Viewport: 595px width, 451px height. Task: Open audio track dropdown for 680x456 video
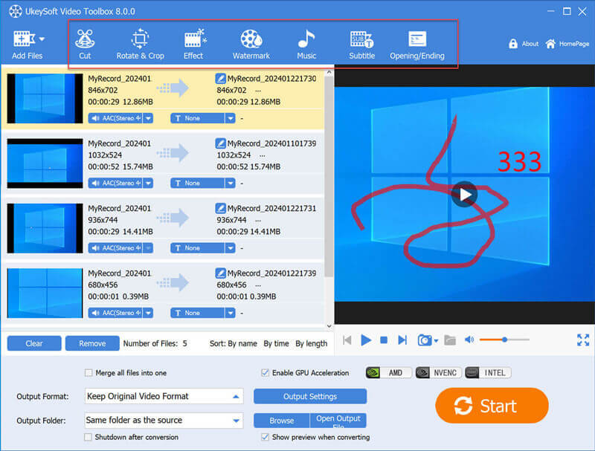pyautogui.click(x=148, y=313)
